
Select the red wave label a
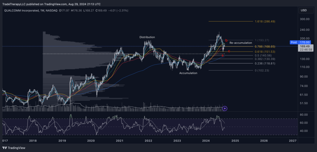pyautogui.click(x=223, y=56)
